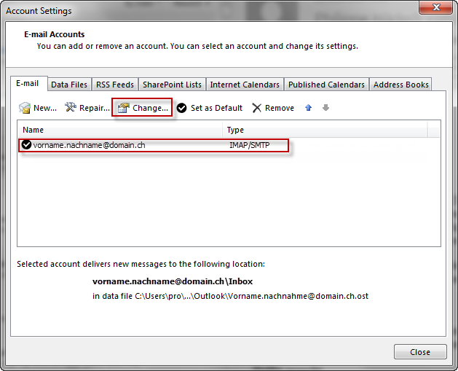
Task: Click the Remove X icon
Action: [x=257, y=108]
